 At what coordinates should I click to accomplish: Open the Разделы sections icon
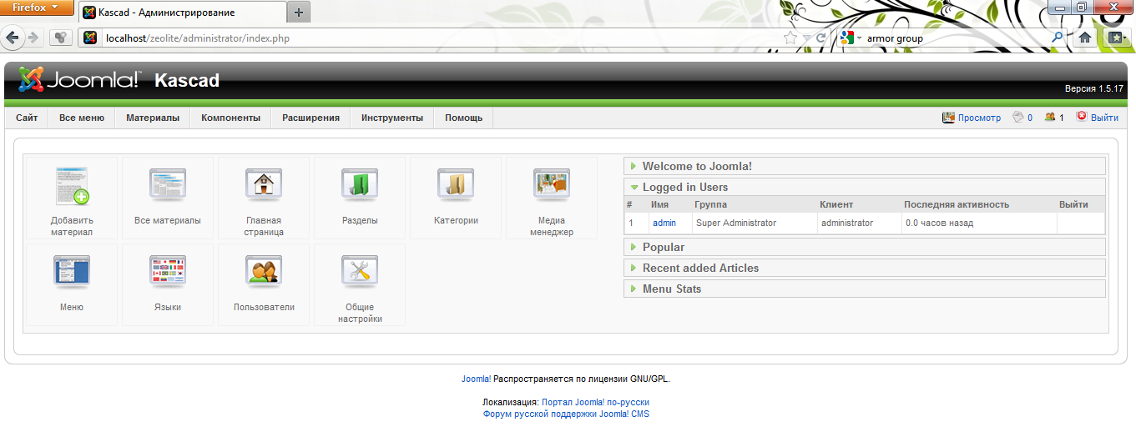[x=360, y=198]
